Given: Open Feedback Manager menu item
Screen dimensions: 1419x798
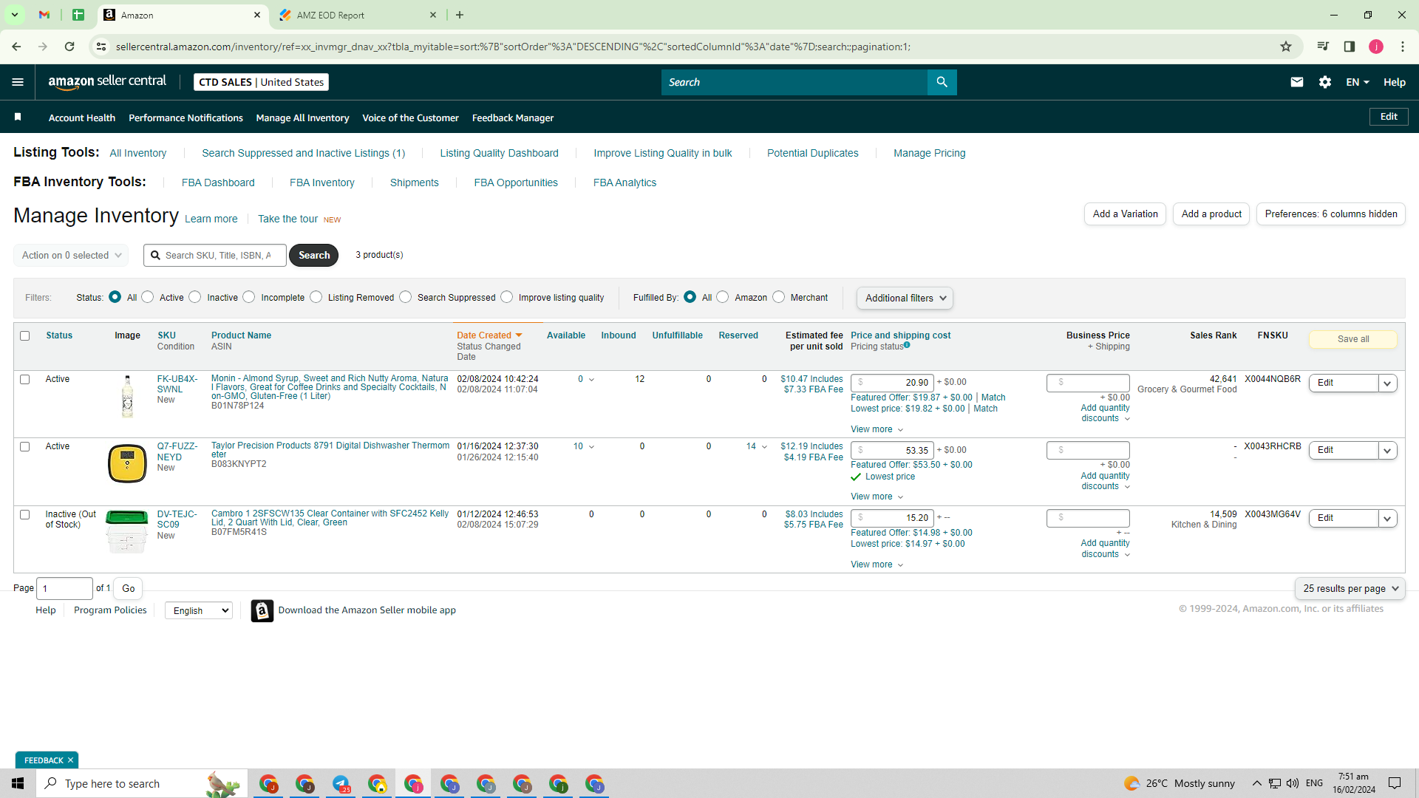Looking at the screenshot, I should tap(513, 117).
